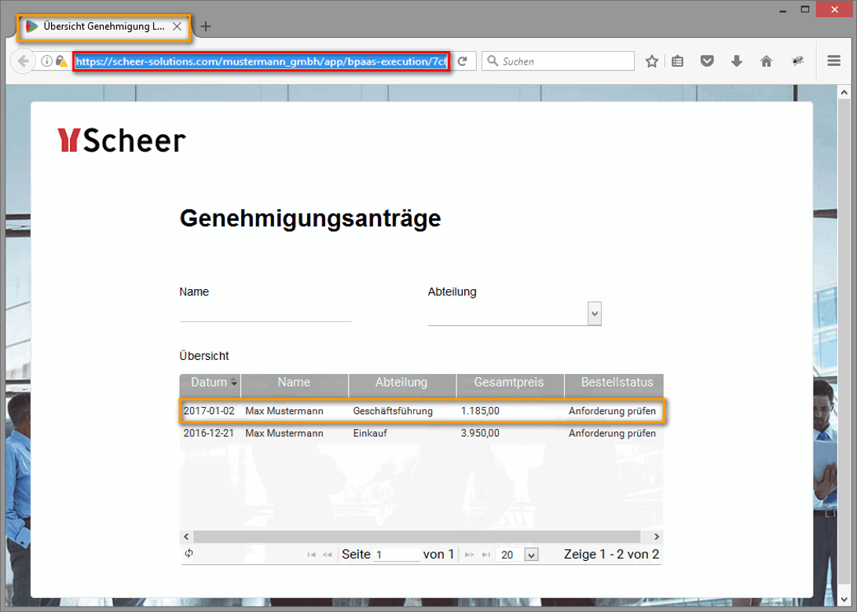Open the Firefox hamburger menu
The image size is (857, 612).
pos(833,60)
